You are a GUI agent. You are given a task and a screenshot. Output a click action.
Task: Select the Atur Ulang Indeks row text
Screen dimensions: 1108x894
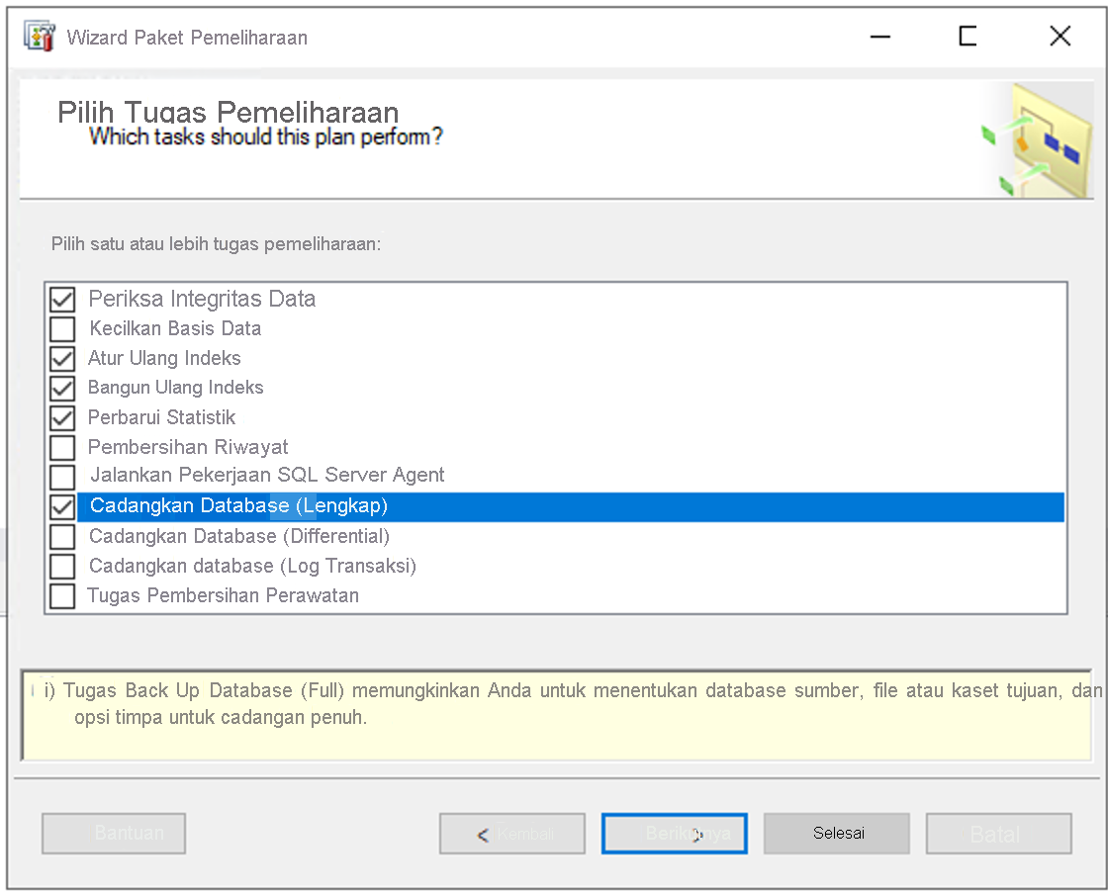164,358
